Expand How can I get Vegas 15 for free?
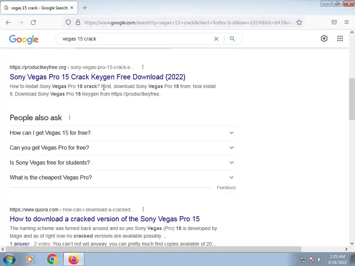 (123, 133)
